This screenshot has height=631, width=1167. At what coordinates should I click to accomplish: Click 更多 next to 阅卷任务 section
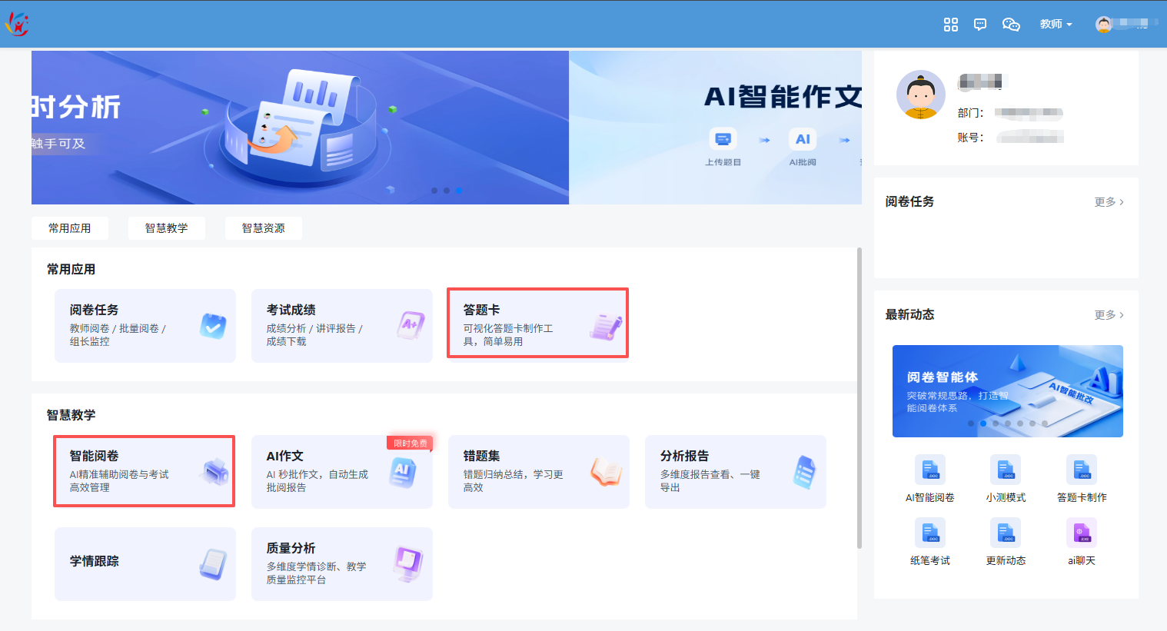1109,201
